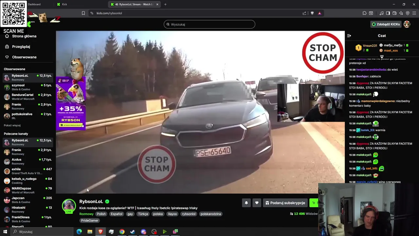
Task: Open Steam from the taskbar
Action: click(133, 232)
